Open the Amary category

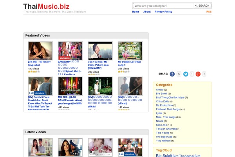point(160,90)
